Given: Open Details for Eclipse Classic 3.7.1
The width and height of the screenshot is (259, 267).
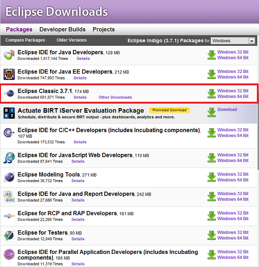Looking at the screenshot, I should [80, 97].
